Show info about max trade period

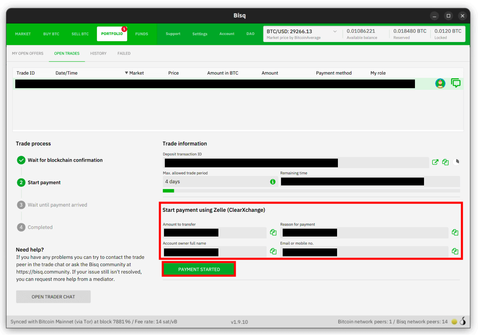[x=272, y=182]
